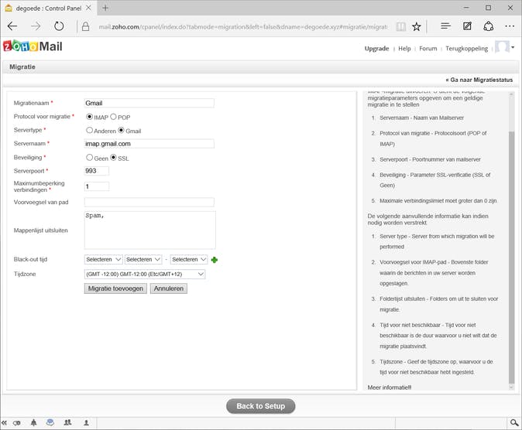Click the Servernaam input field
The height and width of the screenshot is (430, 522).
coord(149,144)
